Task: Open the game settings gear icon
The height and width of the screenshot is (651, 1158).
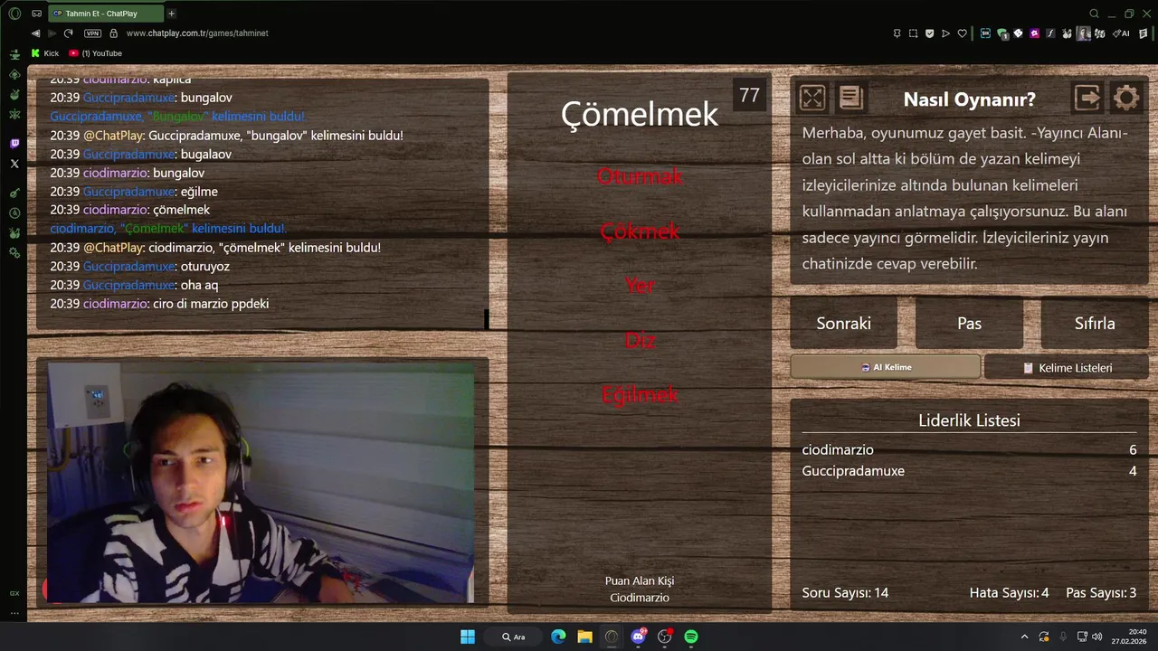Action: (x=1126, y=98)
